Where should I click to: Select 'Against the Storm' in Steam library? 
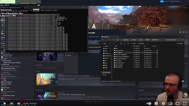point(7,61)
